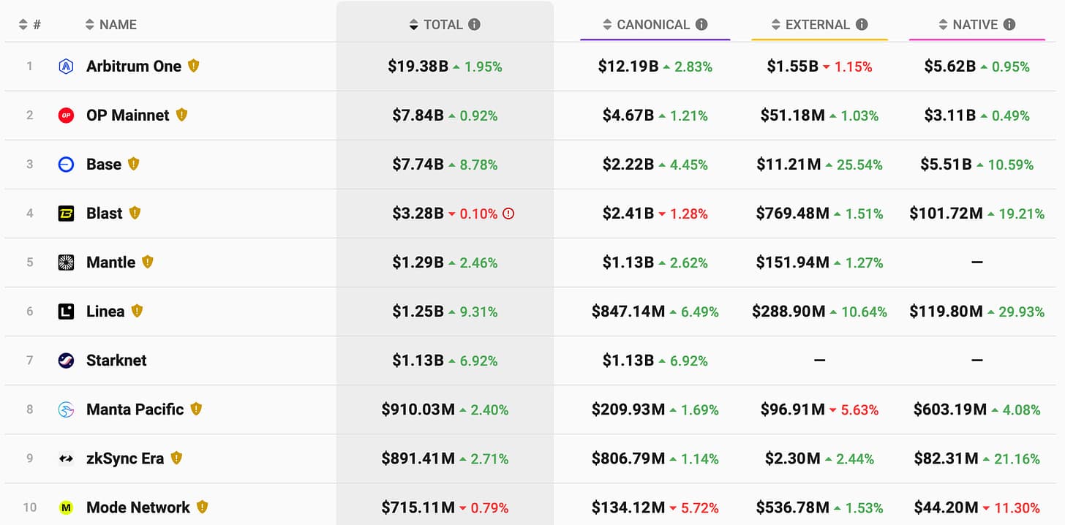The image size is (1065, 525).
Task: Click the warning shield beside Mantle
Action: (x=148, y=262)
